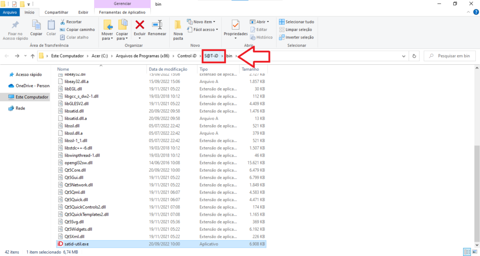
Task: Switch to the Exibir ribbon tab
Action: 82,12
